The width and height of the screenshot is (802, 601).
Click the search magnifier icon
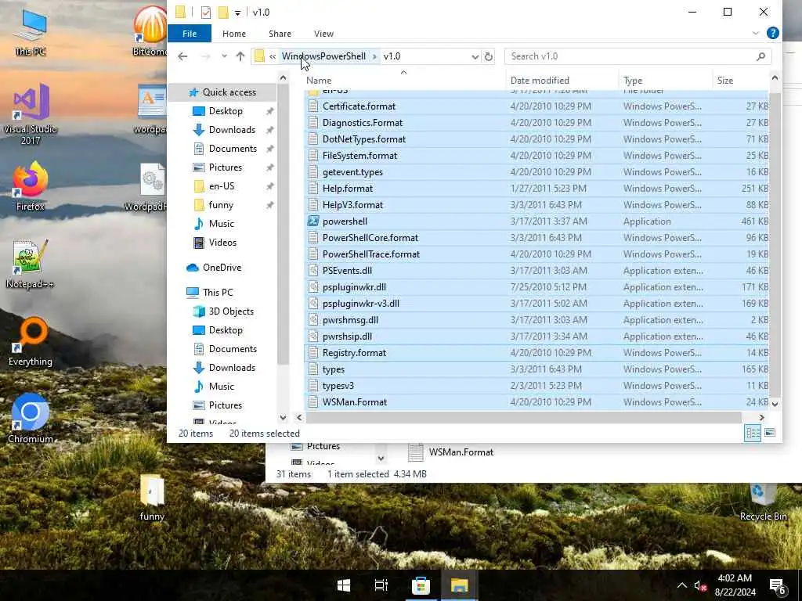pyautogui.click(x=760, y=56)
